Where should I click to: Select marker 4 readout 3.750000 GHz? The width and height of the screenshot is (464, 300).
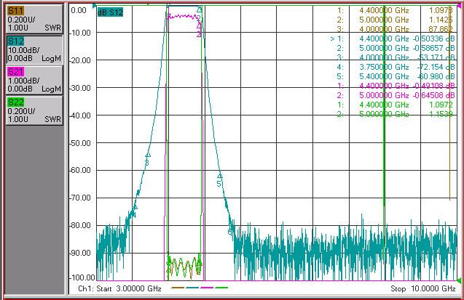coord(384,67)
